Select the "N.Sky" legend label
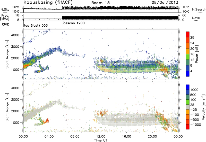 pyautogui.click(x=5, y=9)
